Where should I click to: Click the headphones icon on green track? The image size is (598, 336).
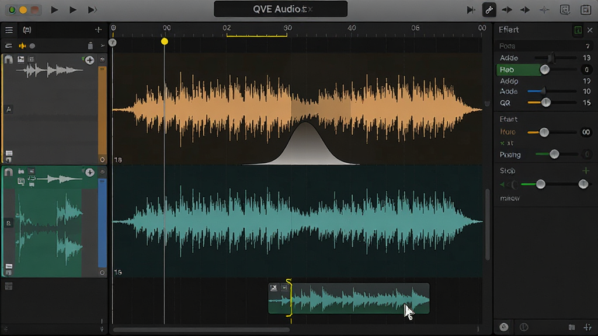pyautogui.click(x=8, y=172)
